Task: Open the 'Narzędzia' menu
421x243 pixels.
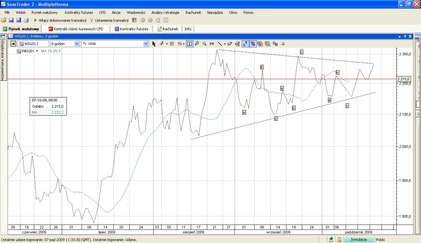Action: 215,13
